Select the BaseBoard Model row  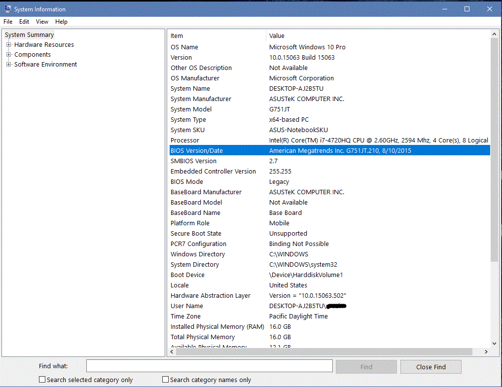329,202
